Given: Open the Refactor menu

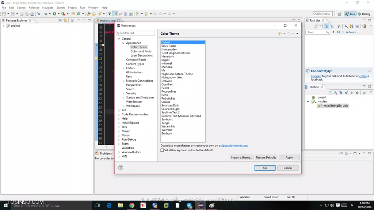Looking at the screenshot, I should point(34,8).
